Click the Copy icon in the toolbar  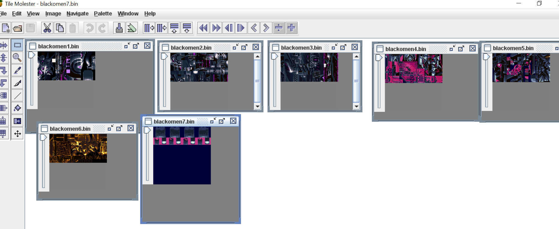click(60, 28)
